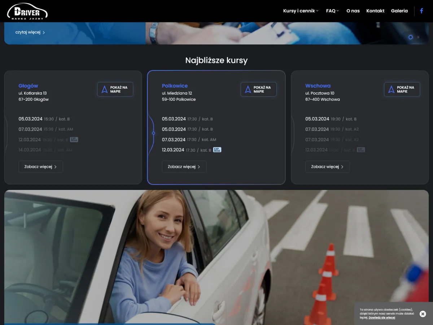Expand the Kursy i cennik menu
The image size is (433, 325).
pos(301,11)
